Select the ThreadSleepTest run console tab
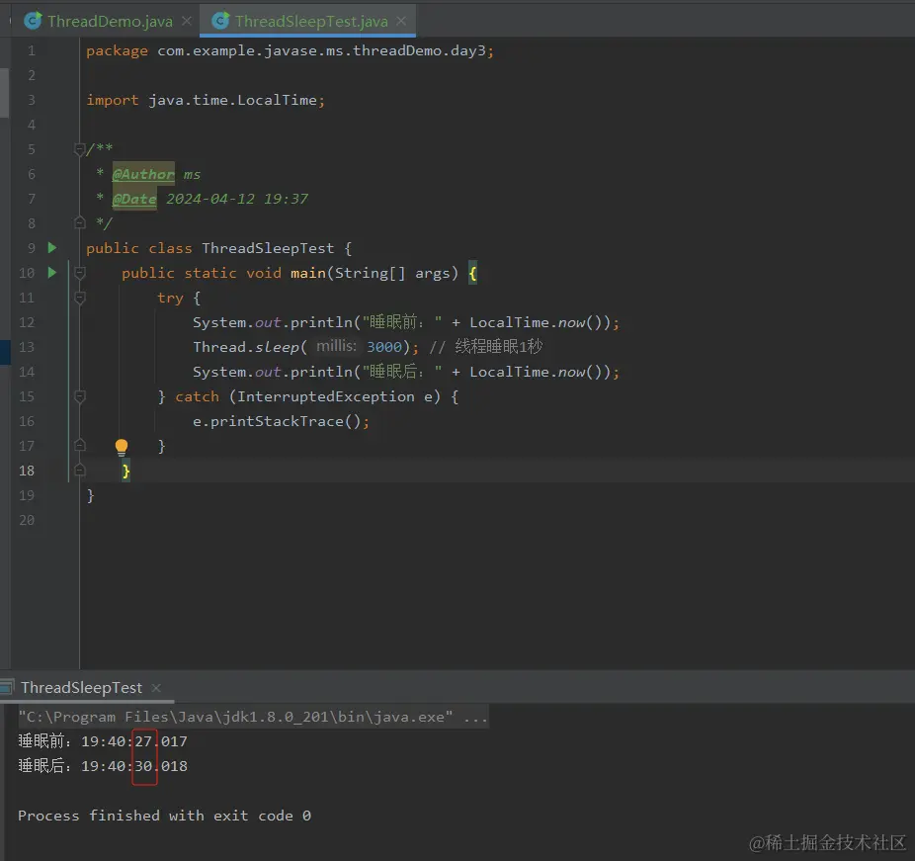The width and height of the screenshot is (915, 861). click(81, 688)
